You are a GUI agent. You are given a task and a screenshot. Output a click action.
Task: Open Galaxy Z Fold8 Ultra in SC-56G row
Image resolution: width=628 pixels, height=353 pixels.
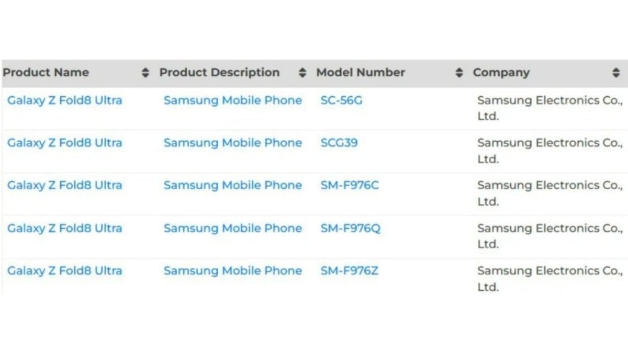click(x=64, y=100)
